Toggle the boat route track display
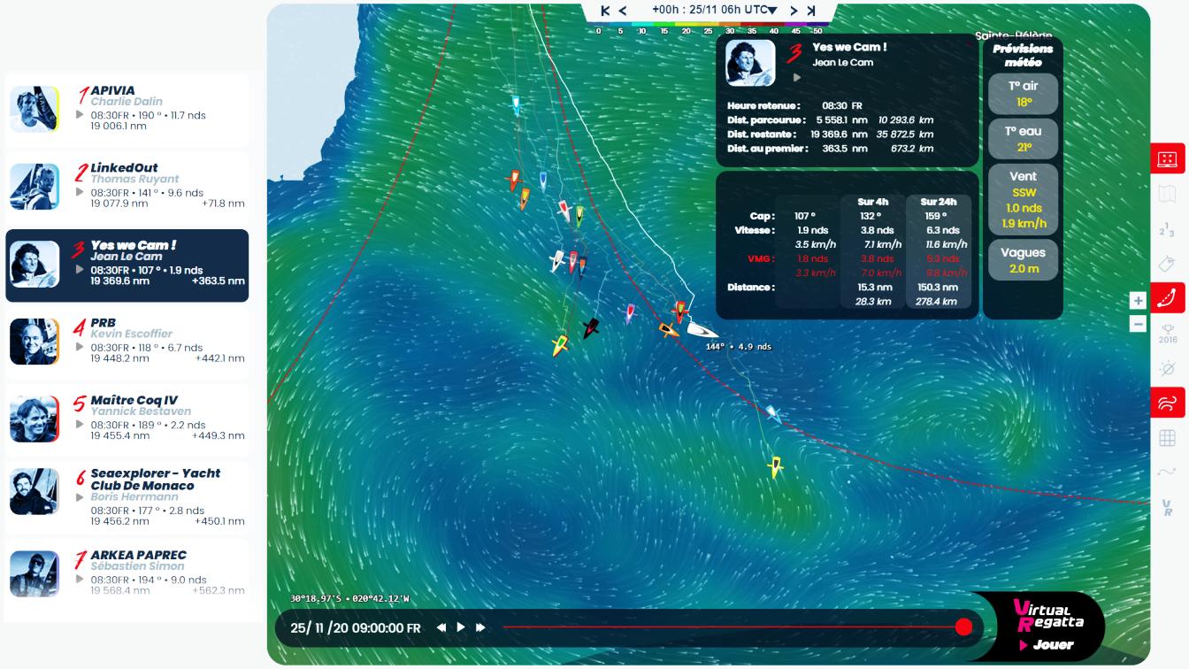Image resolution: width=1189 pixels, height=669 pixels. tap(1167, 298)
